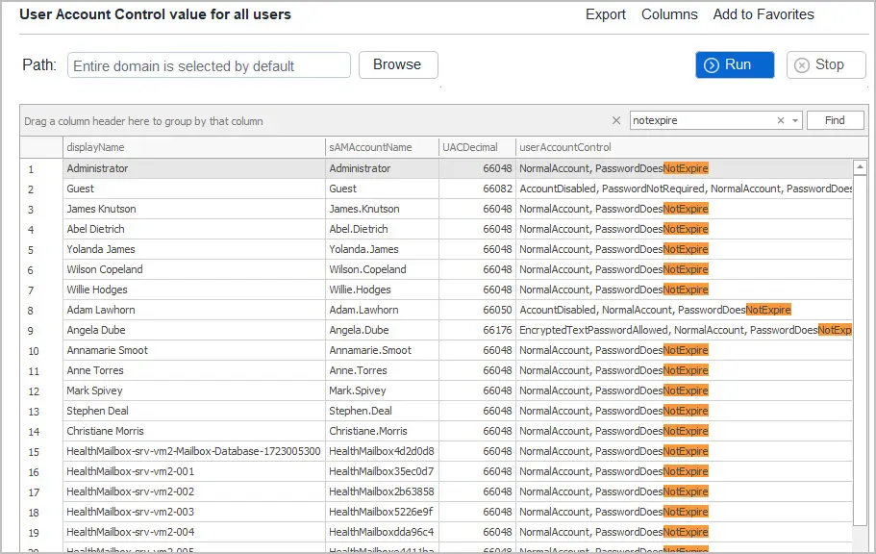The height and width of the screenshot is (554, 876).
Task: Click the Browse button
Action: pyautogui.click(x=398, y=64)
